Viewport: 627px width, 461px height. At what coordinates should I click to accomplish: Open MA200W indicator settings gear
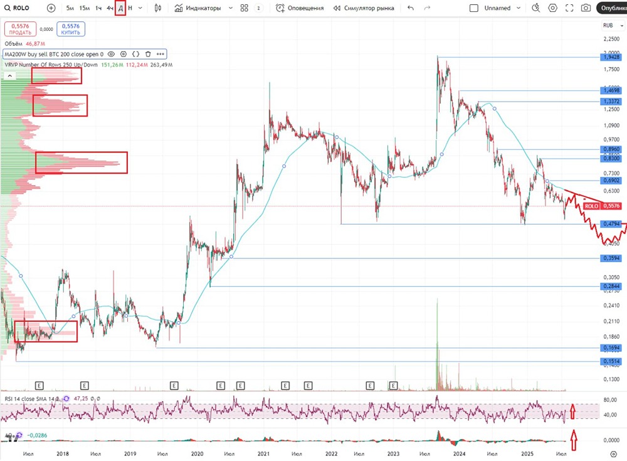124,54
